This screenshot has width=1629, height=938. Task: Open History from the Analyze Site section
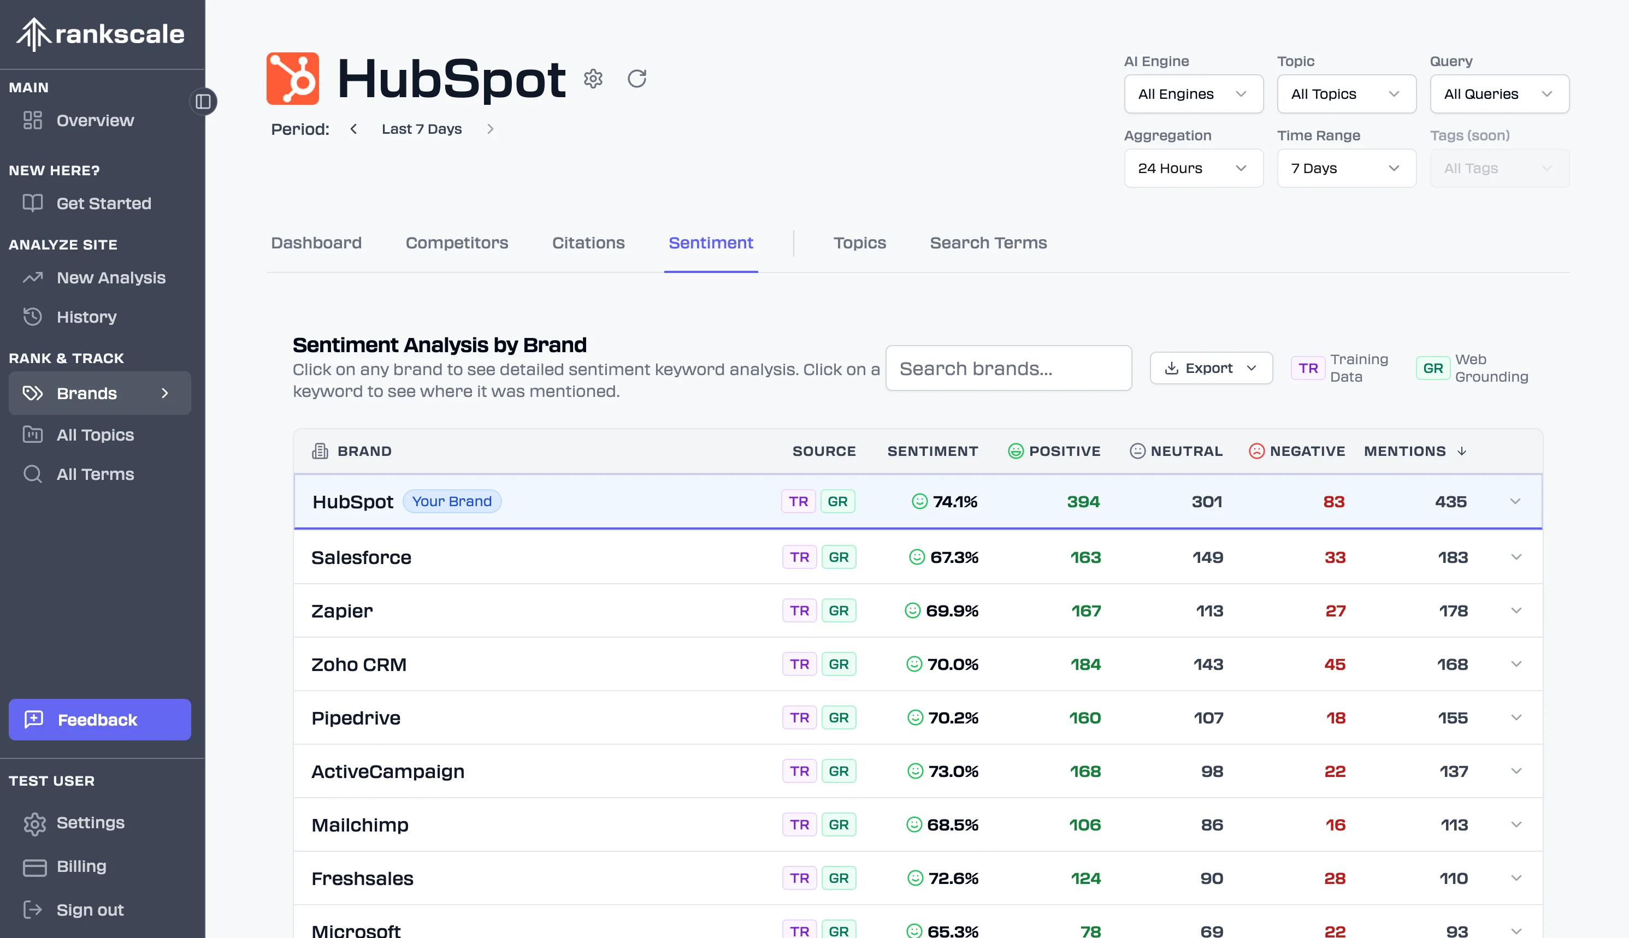pyautogui.click(x=87, y=316)
